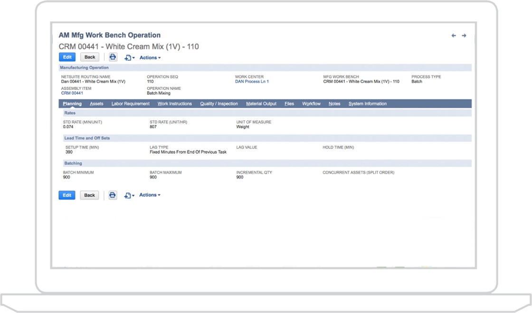Open the System Information tab

coord(368,104)
